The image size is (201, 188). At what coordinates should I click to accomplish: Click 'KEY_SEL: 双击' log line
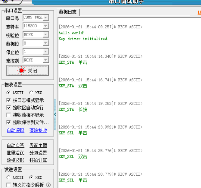(x=73, y=156)
